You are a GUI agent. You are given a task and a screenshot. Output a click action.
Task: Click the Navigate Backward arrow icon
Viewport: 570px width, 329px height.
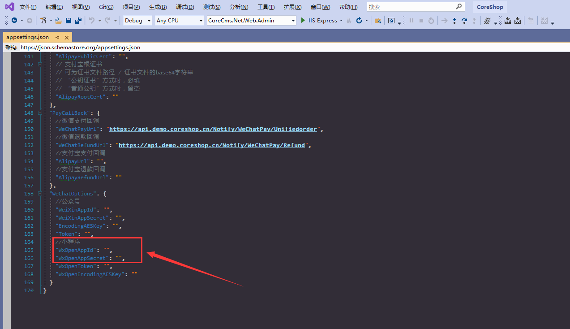[14, 21]
